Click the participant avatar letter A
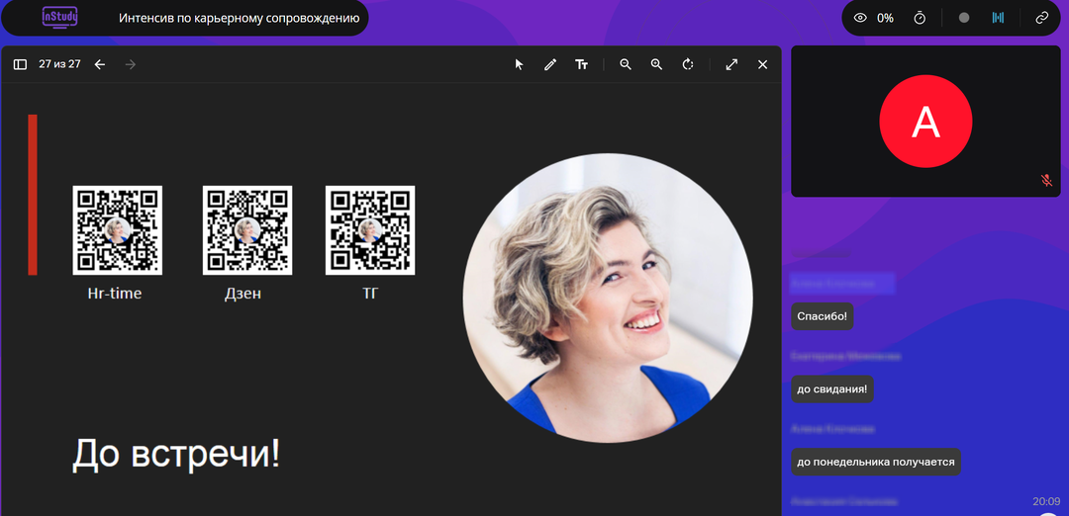This screenshot has height=516, width=1069. click(925, 122)
